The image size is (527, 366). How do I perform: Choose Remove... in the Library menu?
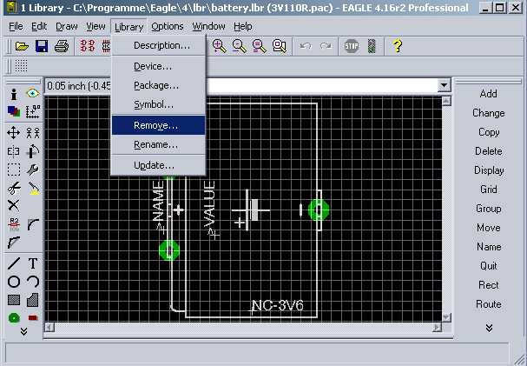coord(158,125)
